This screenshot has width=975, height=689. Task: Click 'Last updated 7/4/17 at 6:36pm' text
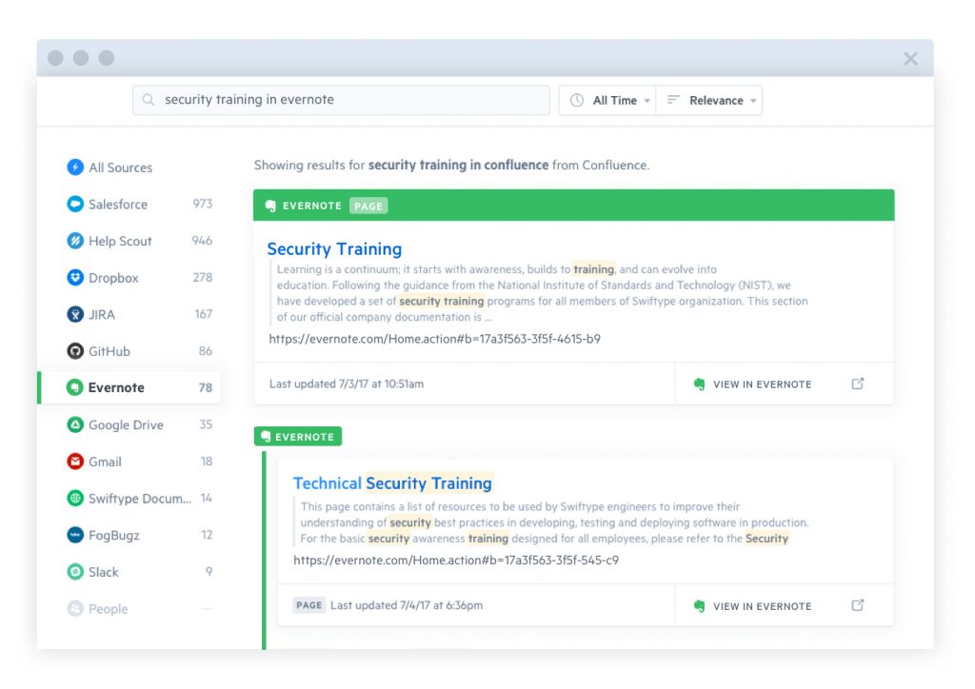[x=407, y=605]
